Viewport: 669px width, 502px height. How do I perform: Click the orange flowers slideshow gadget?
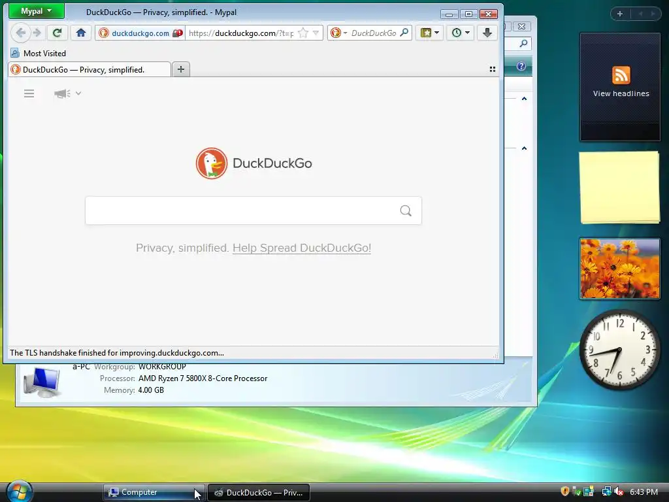pos(620,269)
